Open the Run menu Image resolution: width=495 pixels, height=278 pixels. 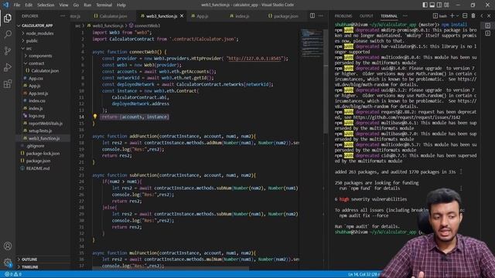[x=87, y=5]
